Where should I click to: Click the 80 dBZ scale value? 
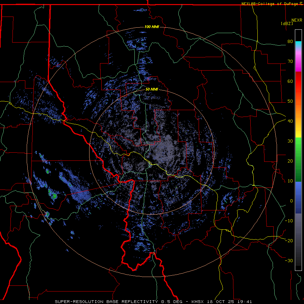290,42
